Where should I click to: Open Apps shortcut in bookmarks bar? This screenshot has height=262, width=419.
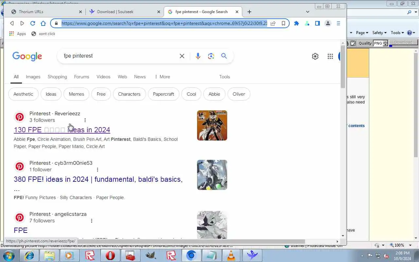(x=18, y=34)
